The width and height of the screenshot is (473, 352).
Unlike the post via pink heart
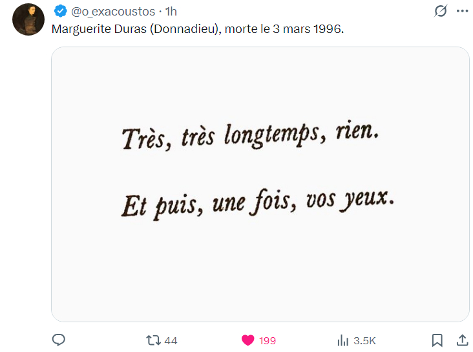pyautogui.click(x=247, y=340)
